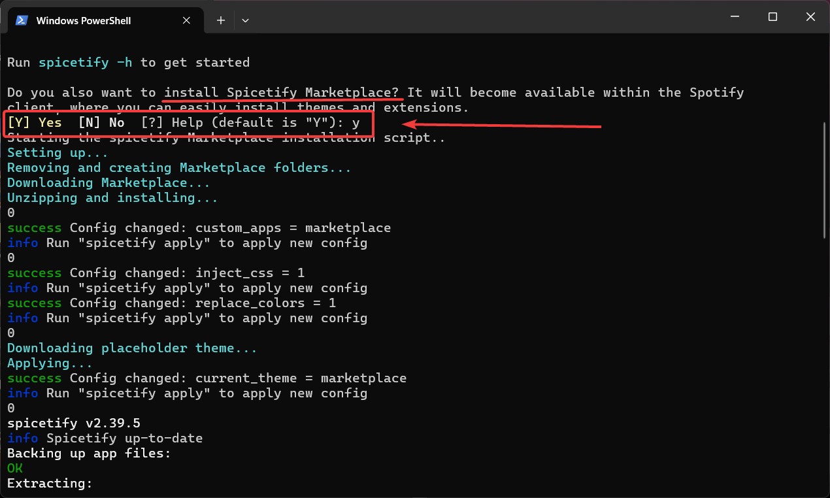Viewport: 830px width, 498px height.
Task: Click the "Spicetify up-to-date" message
Action: 124,438
